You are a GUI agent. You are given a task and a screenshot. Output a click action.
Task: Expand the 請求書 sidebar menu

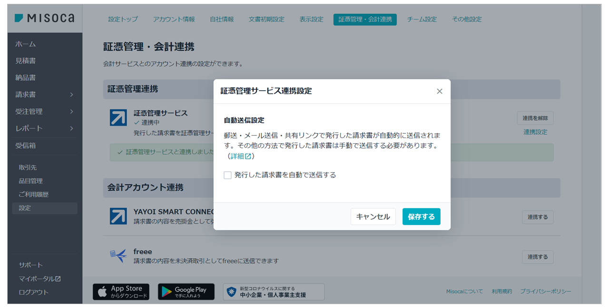[44, 94]
